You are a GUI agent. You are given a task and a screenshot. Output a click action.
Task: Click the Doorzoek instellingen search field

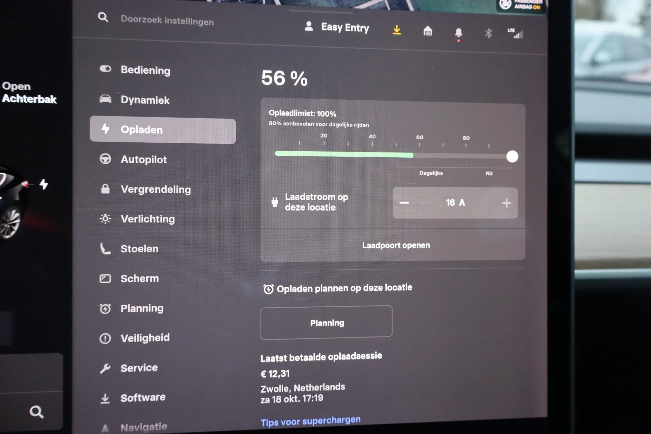tap(167, 21)
